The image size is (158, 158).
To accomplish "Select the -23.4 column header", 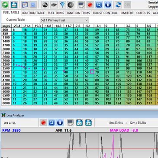I will point(16,26).
